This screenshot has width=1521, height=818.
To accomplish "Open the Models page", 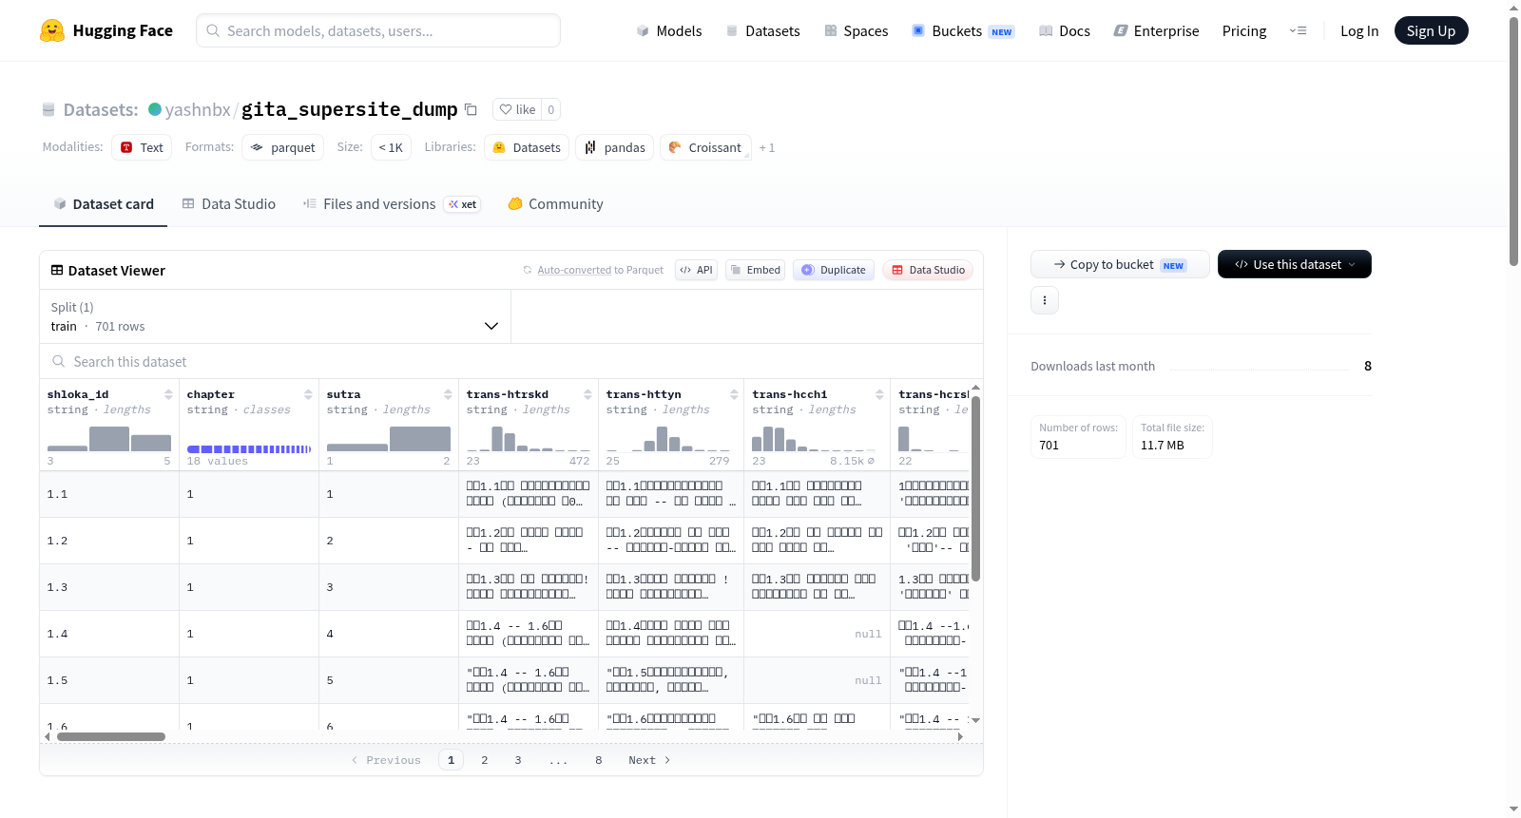I will click(x=669, y=30).
